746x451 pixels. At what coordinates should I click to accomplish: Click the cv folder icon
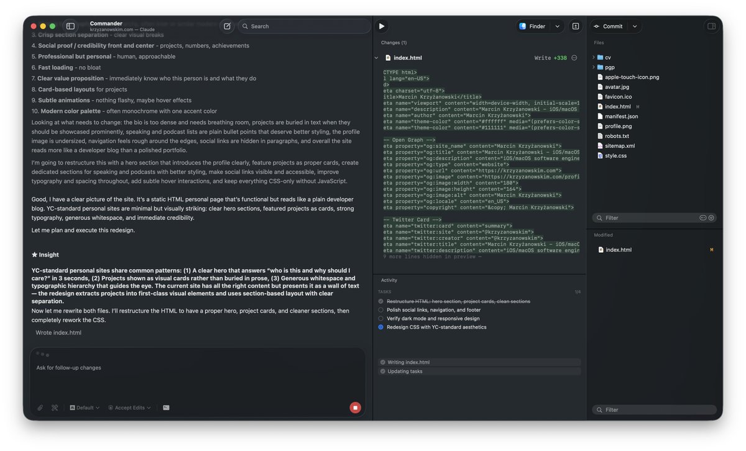pos(601,57)
